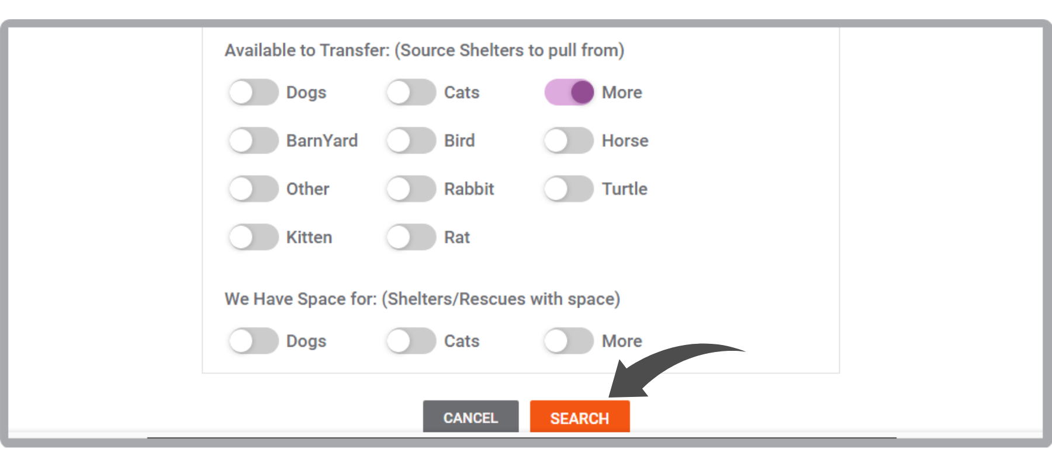1052x467 pixels.
Task: Enable Cats under We Have Space for
Action: (411, 341)
